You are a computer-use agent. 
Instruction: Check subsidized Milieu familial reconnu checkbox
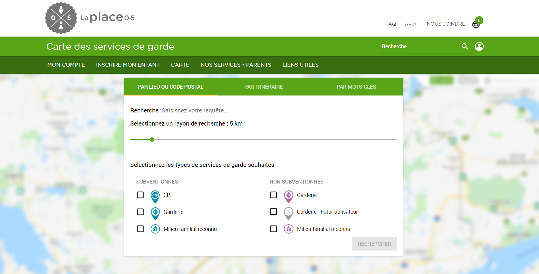tap(140, 229)
